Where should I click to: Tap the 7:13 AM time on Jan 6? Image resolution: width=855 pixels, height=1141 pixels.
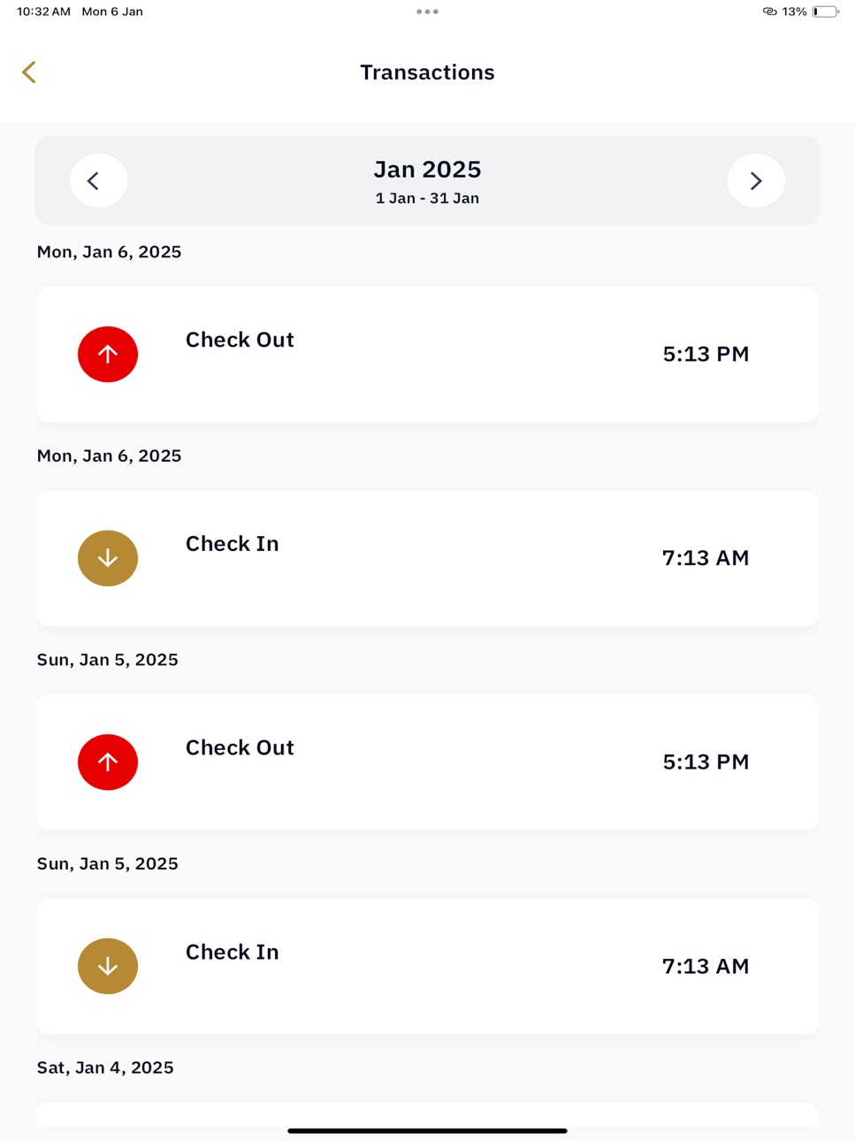click(706, 558)
